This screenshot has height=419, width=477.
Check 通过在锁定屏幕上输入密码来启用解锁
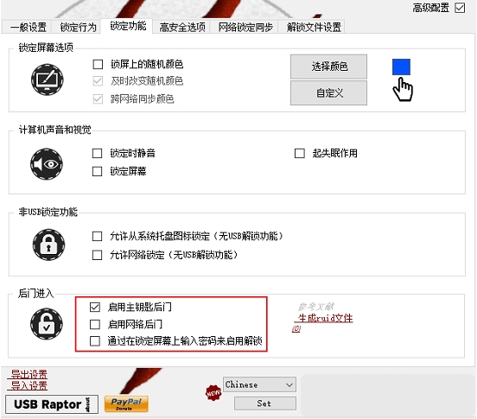(95, 341)
